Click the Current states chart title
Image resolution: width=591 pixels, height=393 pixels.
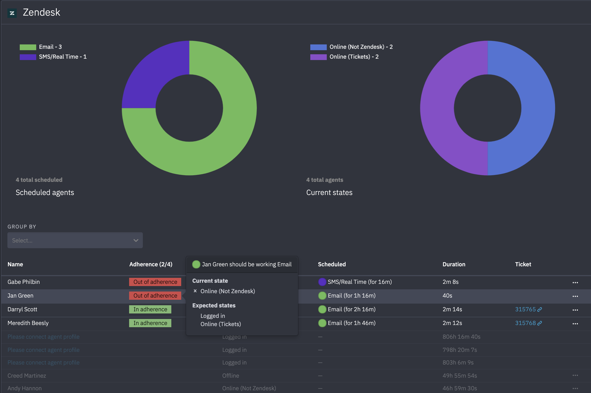point(329,193)
